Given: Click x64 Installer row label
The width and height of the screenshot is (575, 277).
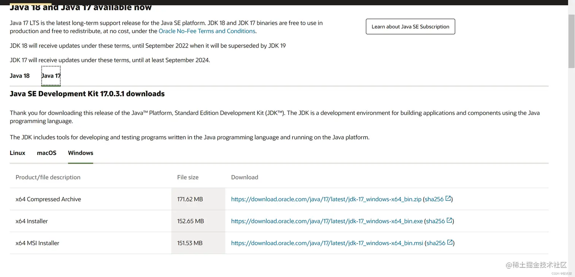Looking at the screenshot, I should tap(32, 221).
